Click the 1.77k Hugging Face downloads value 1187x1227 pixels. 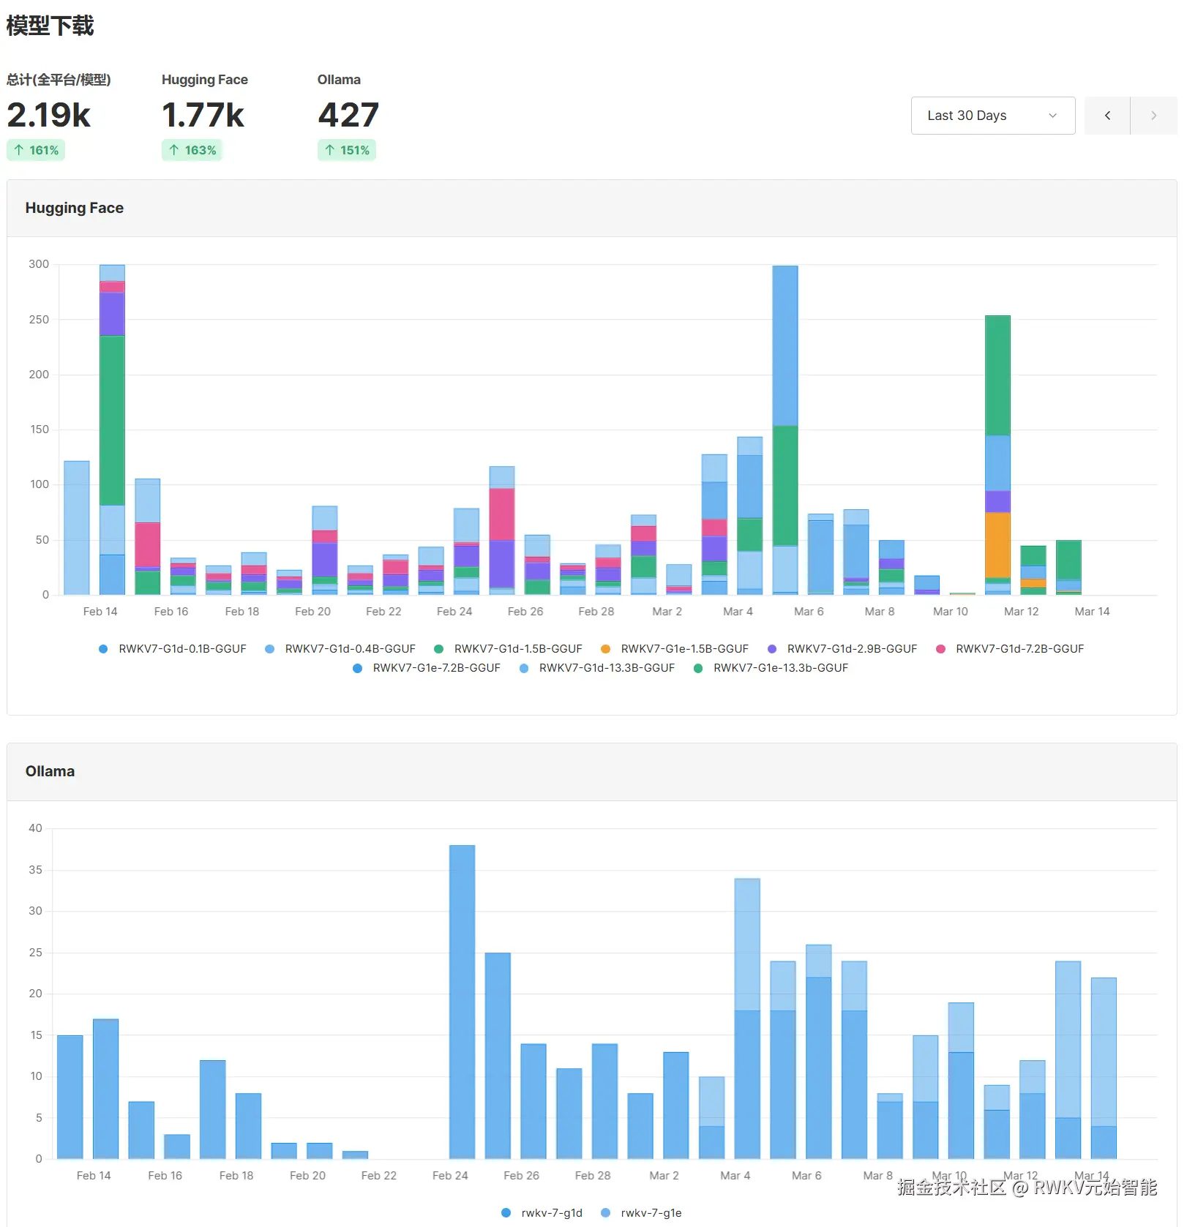click(203, 115)
